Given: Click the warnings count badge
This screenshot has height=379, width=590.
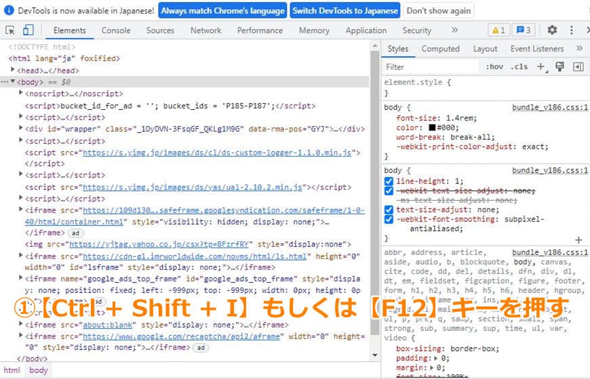Looking at the screenshot, I should click(x=498, y=30).
